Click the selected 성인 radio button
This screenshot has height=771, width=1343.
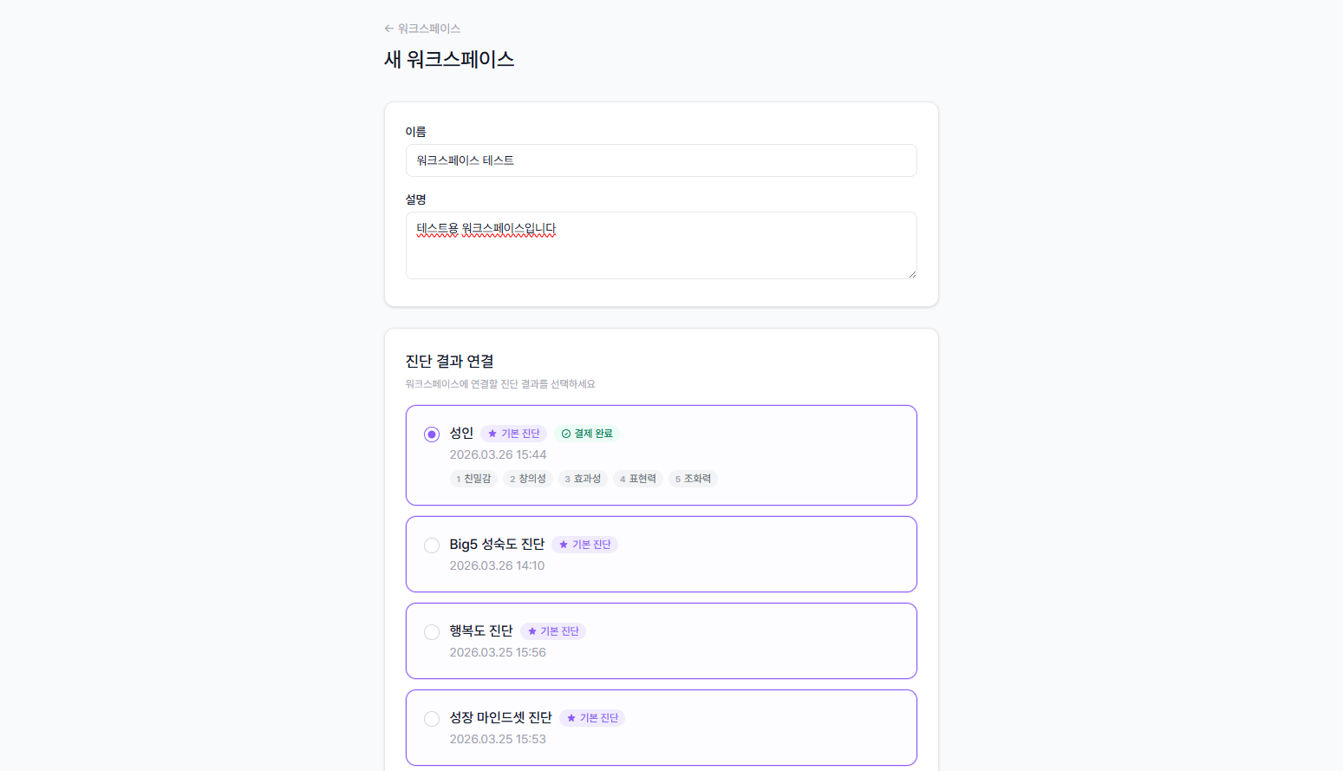click(432, 434)
